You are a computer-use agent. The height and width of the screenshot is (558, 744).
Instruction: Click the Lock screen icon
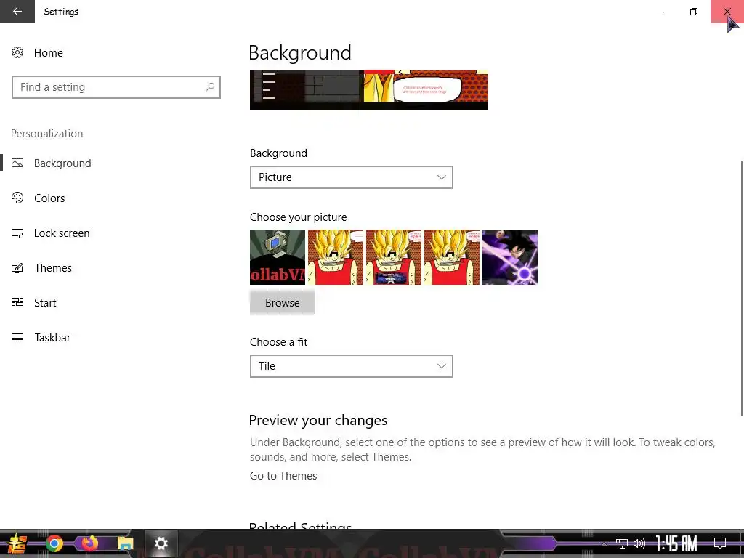pyautogui.click(x=17, y=233)
